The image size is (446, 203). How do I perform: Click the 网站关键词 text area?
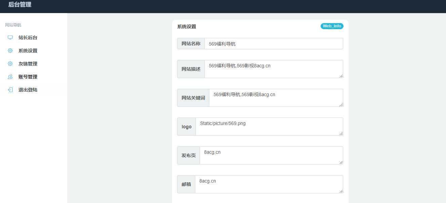point(276,97)
